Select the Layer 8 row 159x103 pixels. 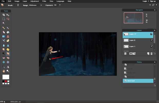138,40
